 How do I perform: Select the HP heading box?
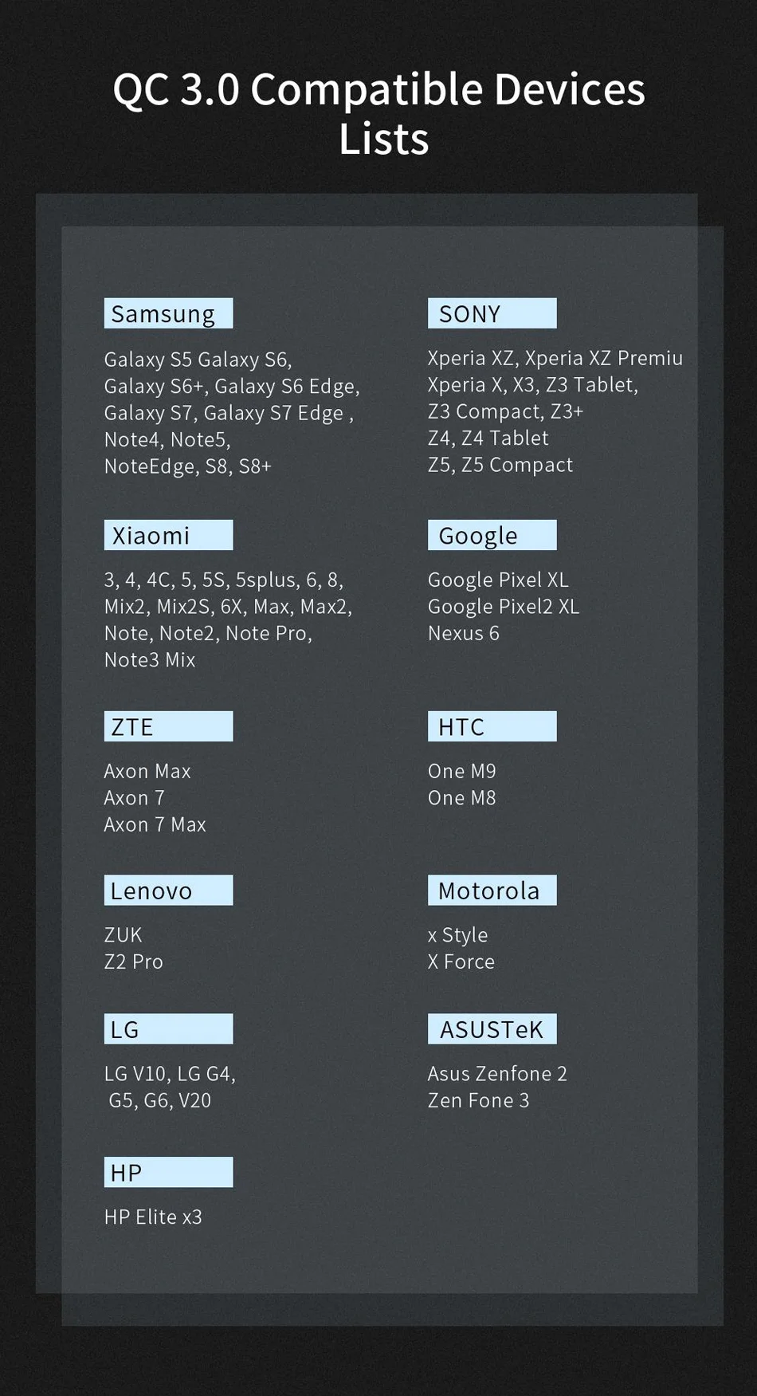pos(168,1172)
